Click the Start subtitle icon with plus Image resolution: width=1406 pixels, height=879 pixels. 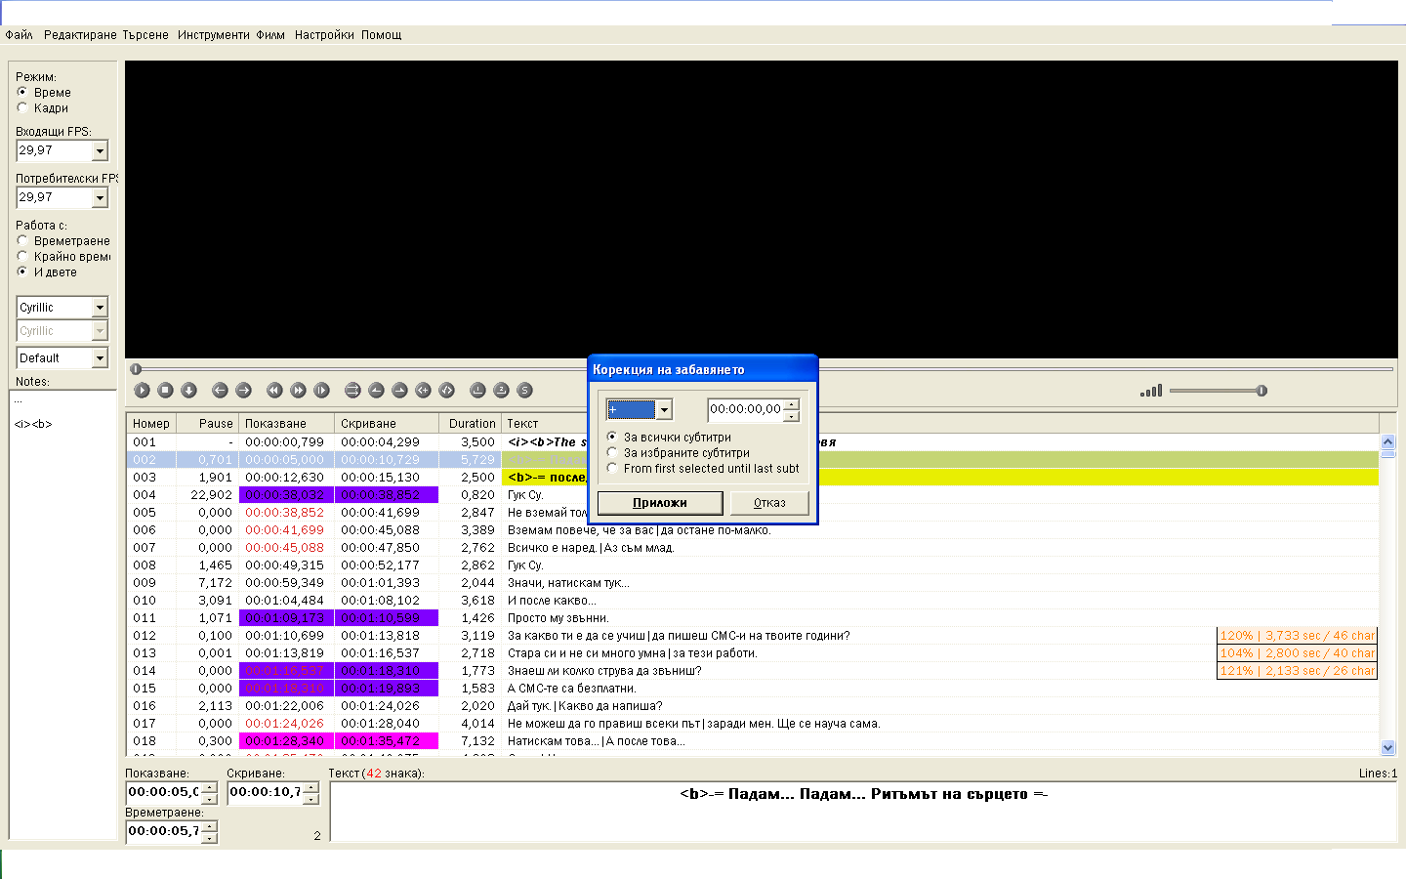tap(424, 390)
